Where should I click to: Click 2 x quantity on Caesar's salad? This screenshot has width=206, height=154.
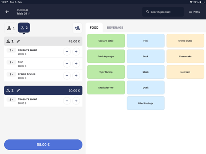point(11,50)
